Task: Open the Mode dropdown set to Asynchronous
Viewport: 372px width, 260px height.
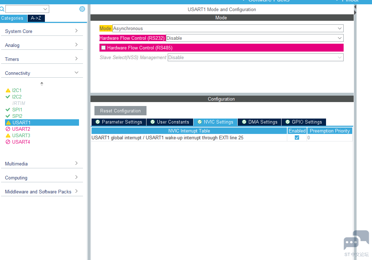Action: point(228,28)
